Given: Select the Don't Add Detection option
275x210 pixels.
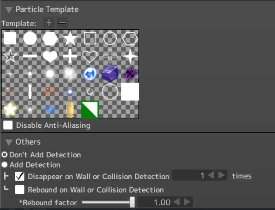Looking at the screenshot, I should [x=5, y=155].
